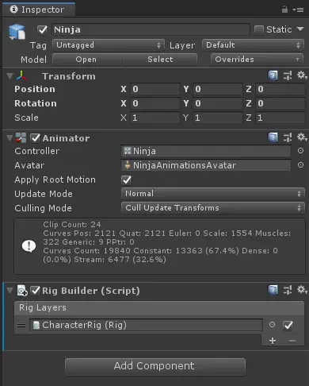The height and width of the screenshot is (386, 309).
Task: Open the Tag dropdown showing Untagged
Action: 109,45
